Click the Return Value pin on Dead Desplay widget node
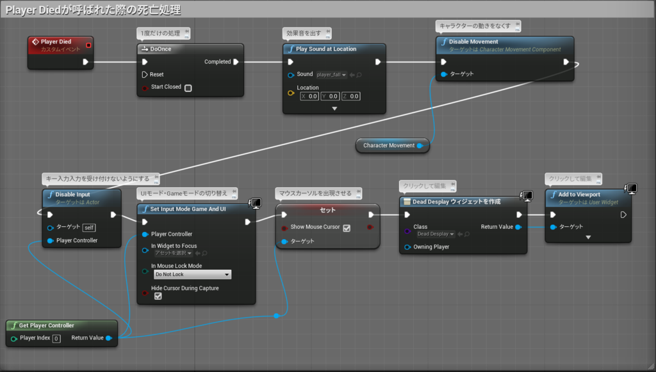Screen dimensions: 656x372 pos(518,227)
